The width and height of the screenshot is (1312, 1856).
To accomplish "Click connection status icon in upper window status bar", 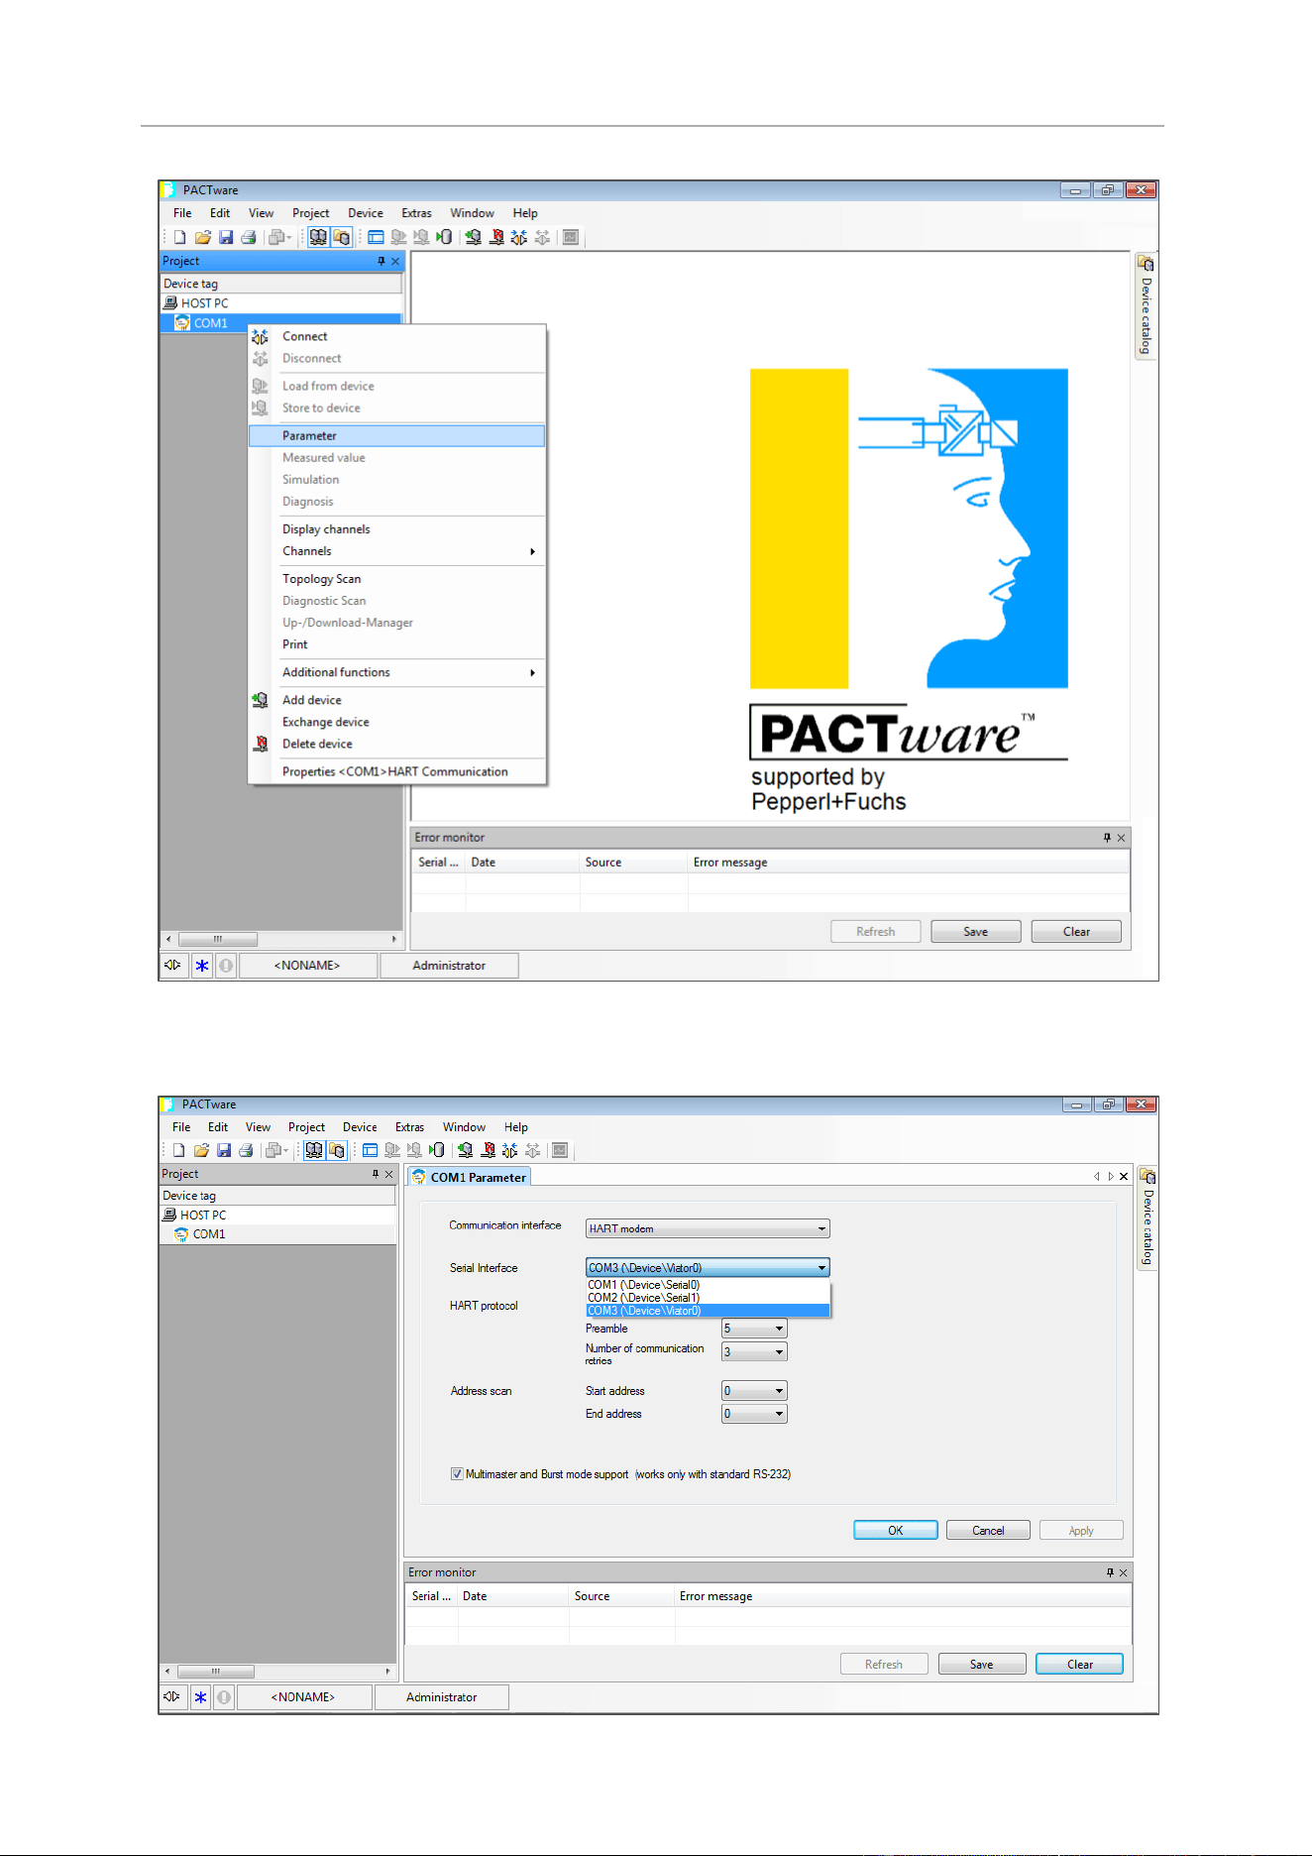I will point(173,965).
